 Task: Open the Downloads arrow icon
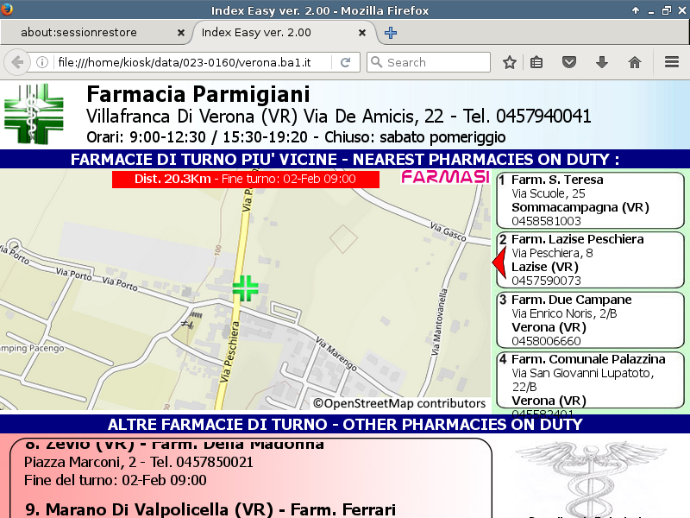click(602, 62)
